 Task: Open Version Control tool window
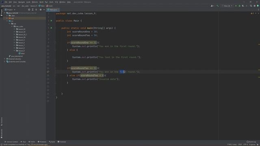coord(11,142)
